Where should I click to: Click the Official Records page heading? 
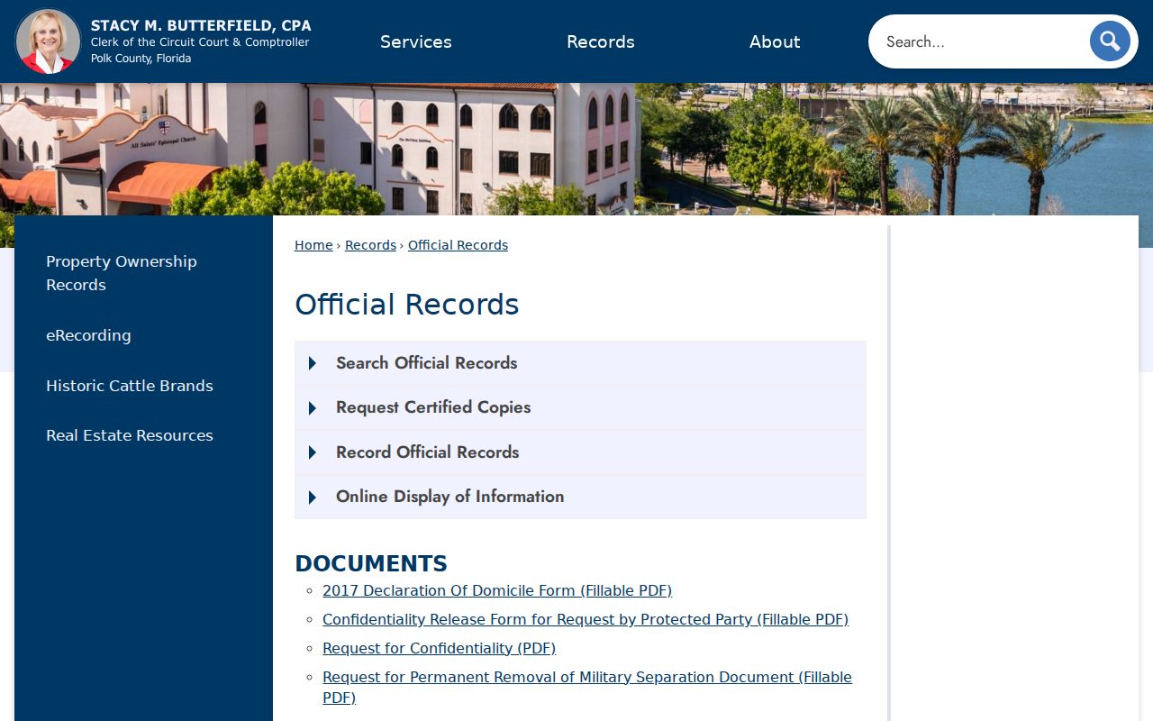coord(407,305)
